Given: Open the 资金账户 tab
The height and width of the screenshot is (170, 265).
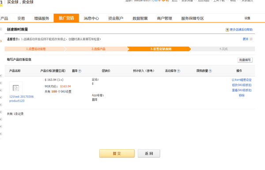Looking at the screenshot, I should tap(116, 18).
